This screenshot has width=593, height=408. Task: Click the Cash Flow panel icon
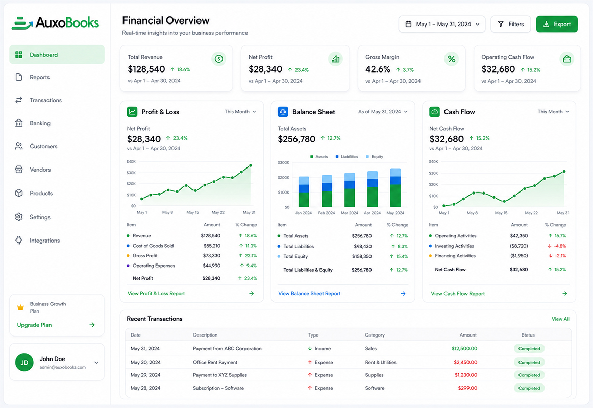point(434,112)
